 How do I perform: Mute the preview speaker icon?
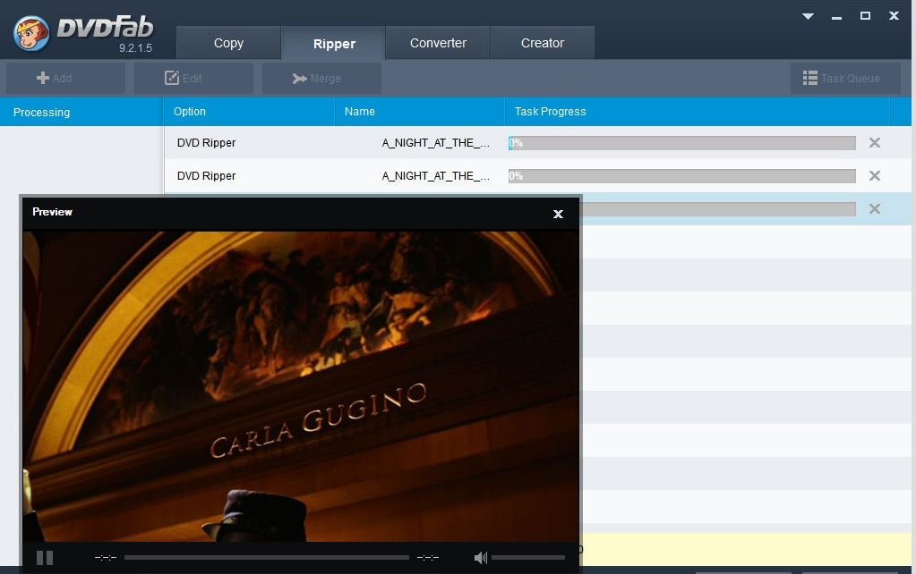click(x=480, y=558)
